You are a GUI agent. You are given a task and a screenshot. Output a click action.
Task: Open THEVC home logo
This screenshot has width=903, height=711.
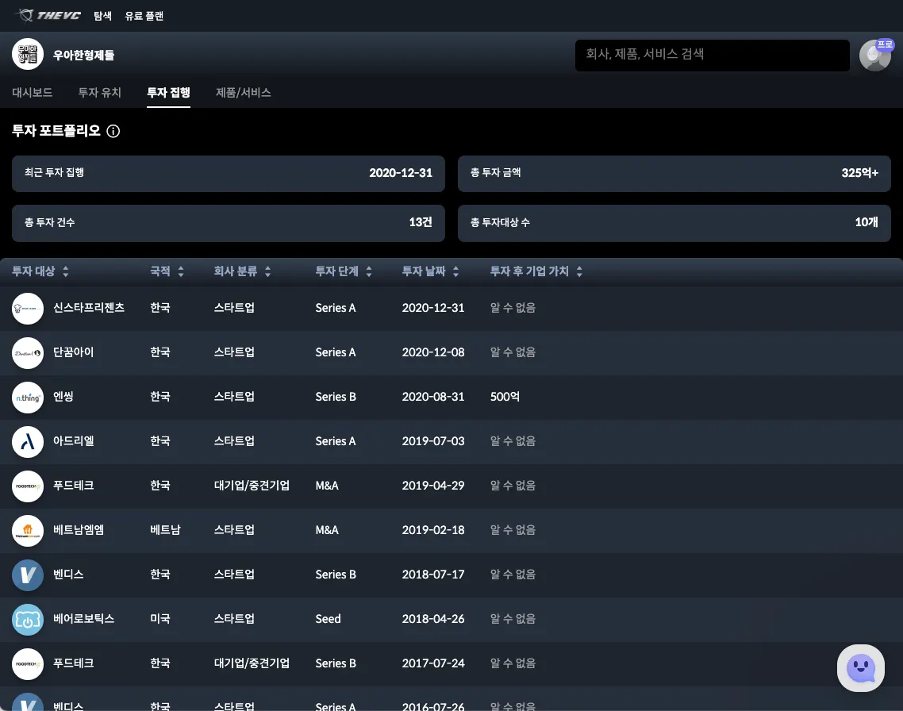point(48,16)
